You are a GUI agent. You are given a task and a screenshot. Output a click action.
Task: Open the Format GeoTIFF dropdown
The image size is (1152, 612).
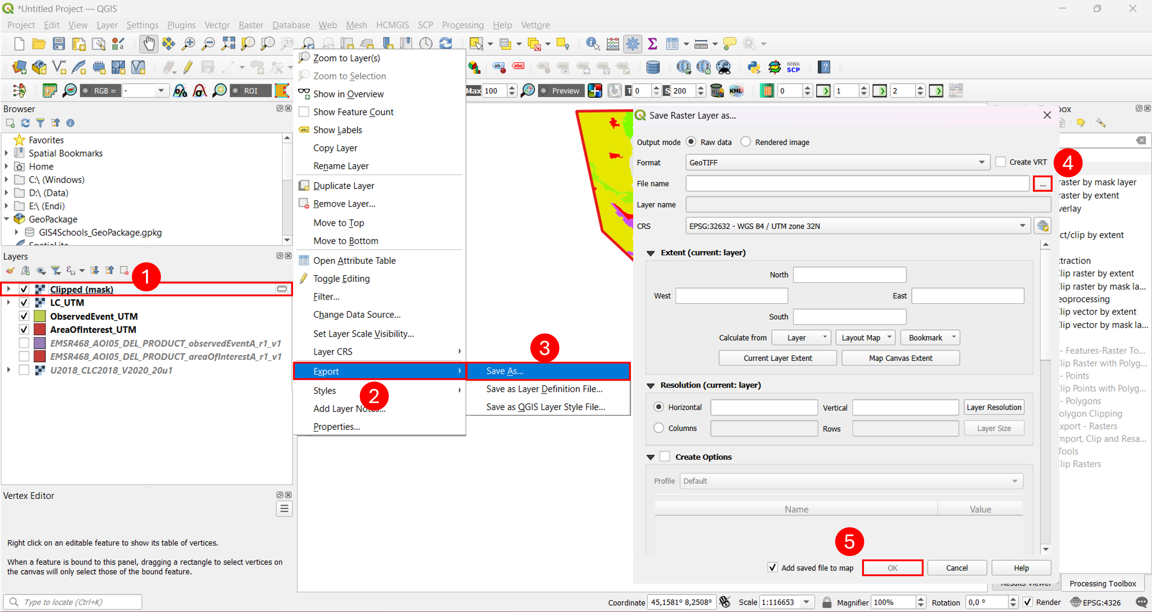838,162
